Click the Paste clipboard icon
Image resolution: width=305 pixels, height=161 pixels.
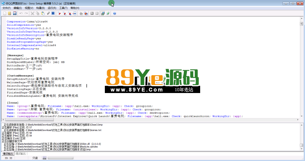[x=43, y=13]
